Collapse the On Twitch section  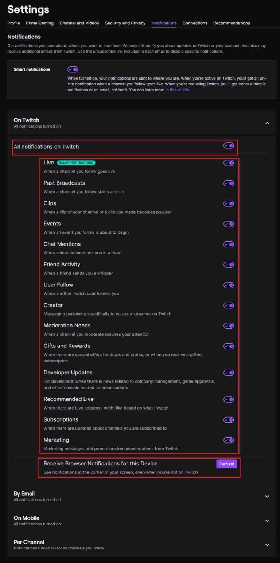(x=267, y=123)
